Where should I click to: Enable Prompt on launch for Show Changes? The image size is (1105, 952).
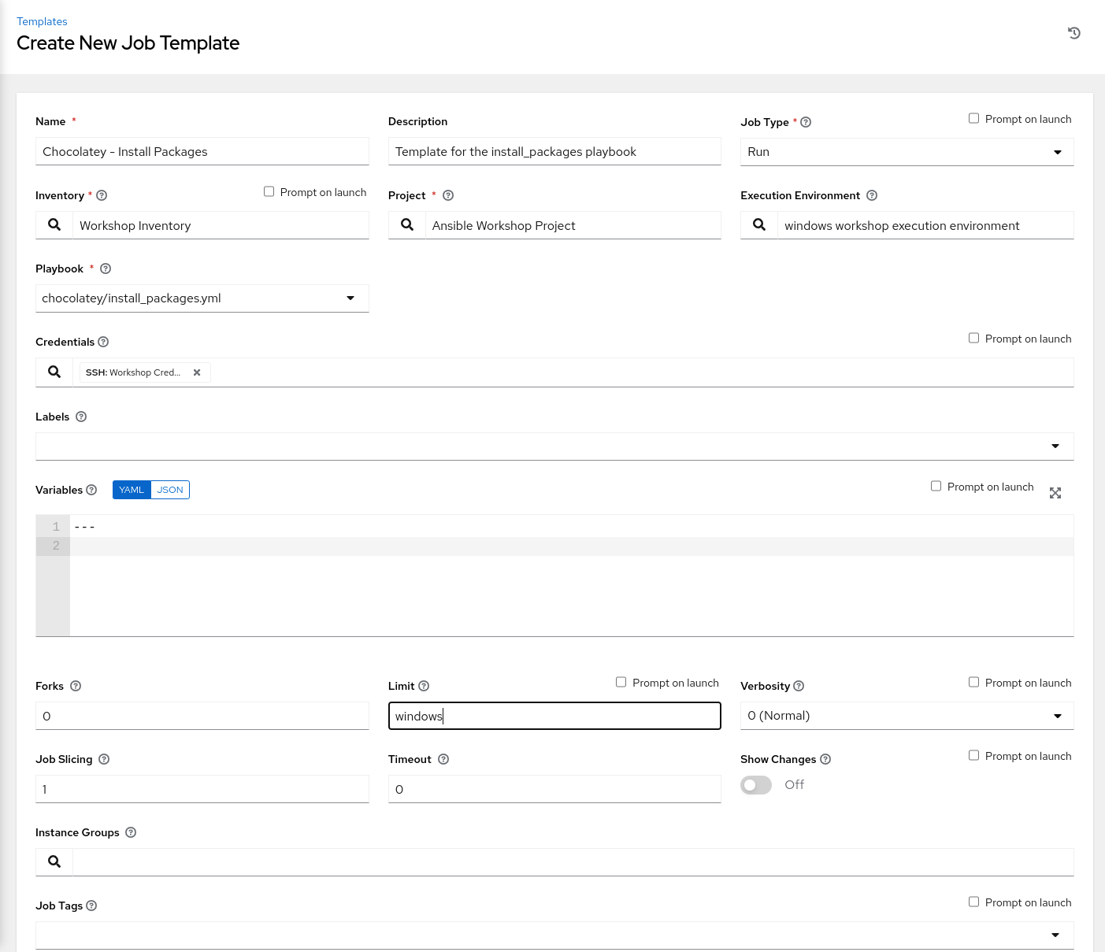point(973,755)
